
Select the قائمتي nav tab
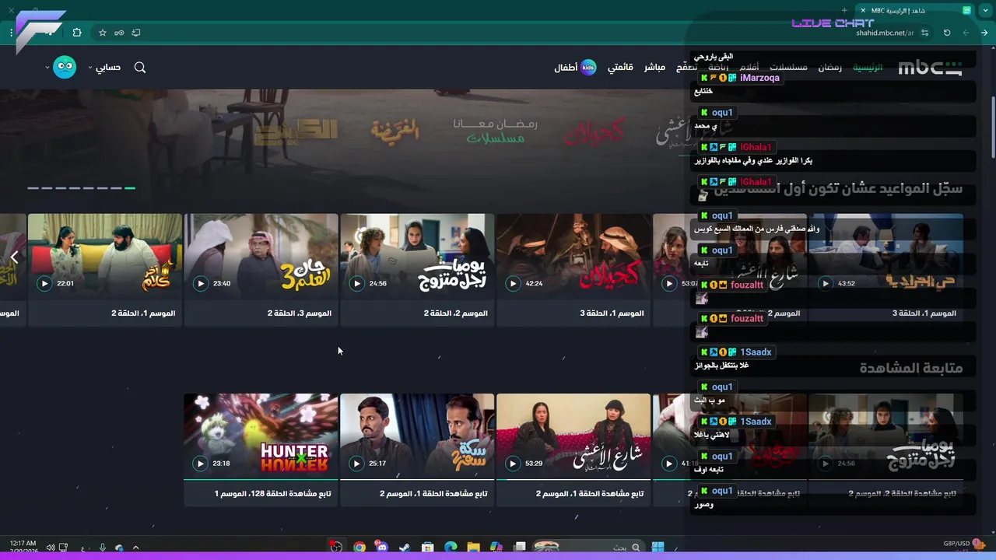tap(620, 68)
